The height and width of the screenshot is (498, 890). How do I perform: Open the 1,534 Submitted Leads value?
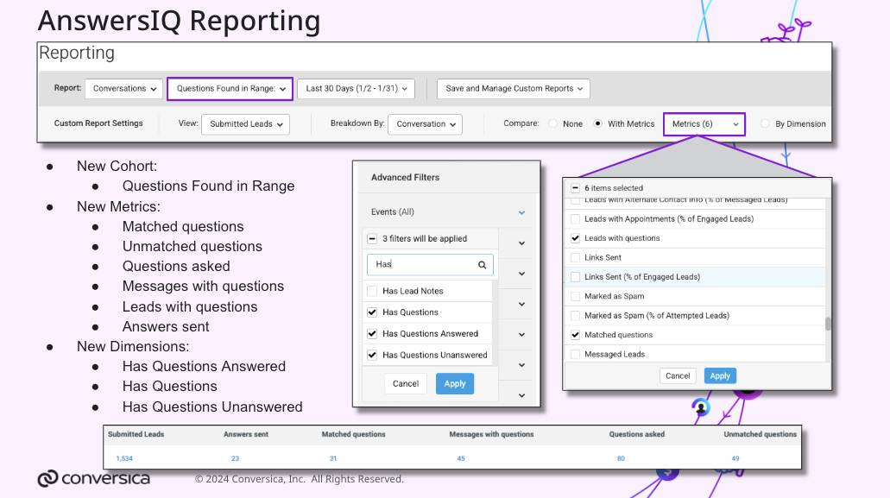coord(124,458)
